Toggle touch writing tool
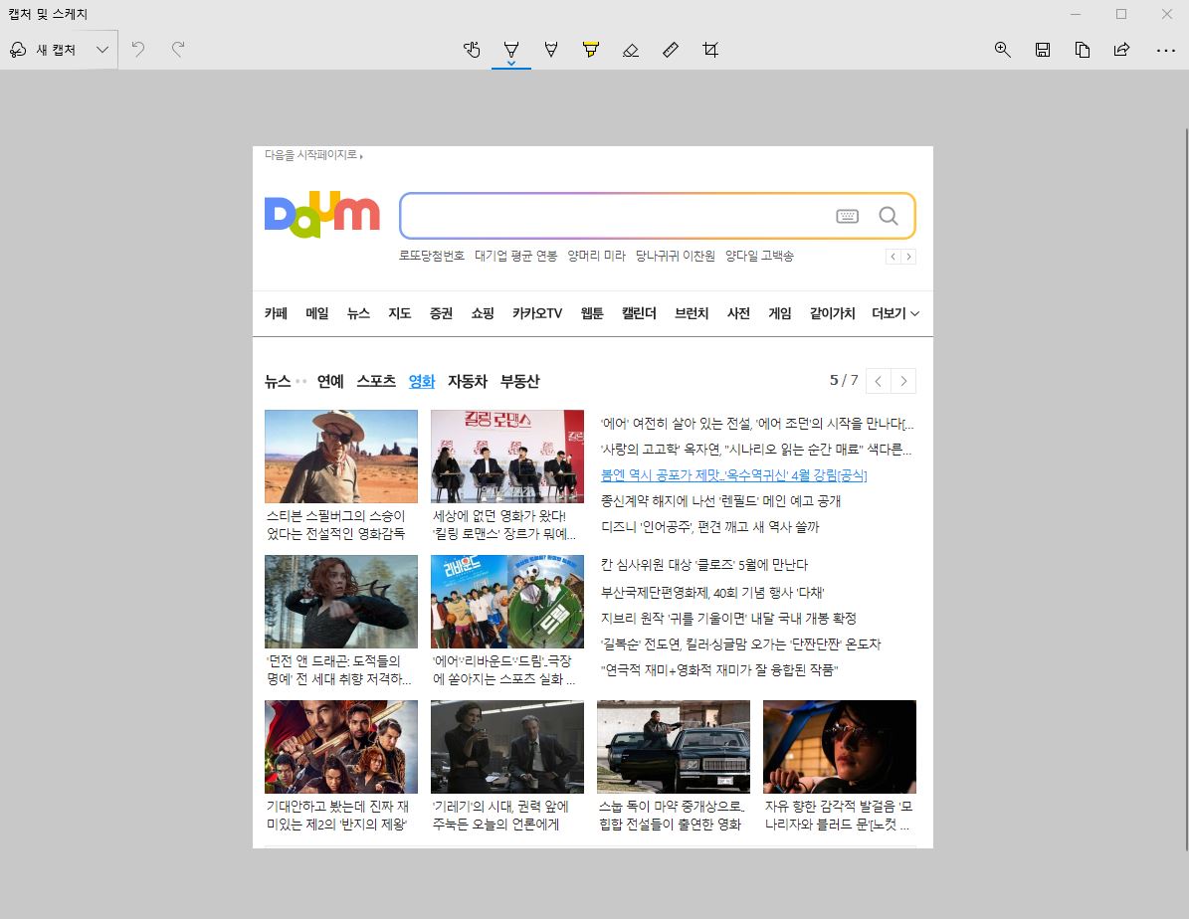This screenshot has height=919, width=1189. click(472, 50)
